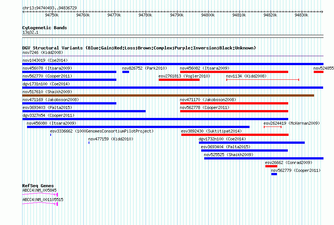Open the nsv1043019 (Coe2014) variant label

(x=45, y=60)
